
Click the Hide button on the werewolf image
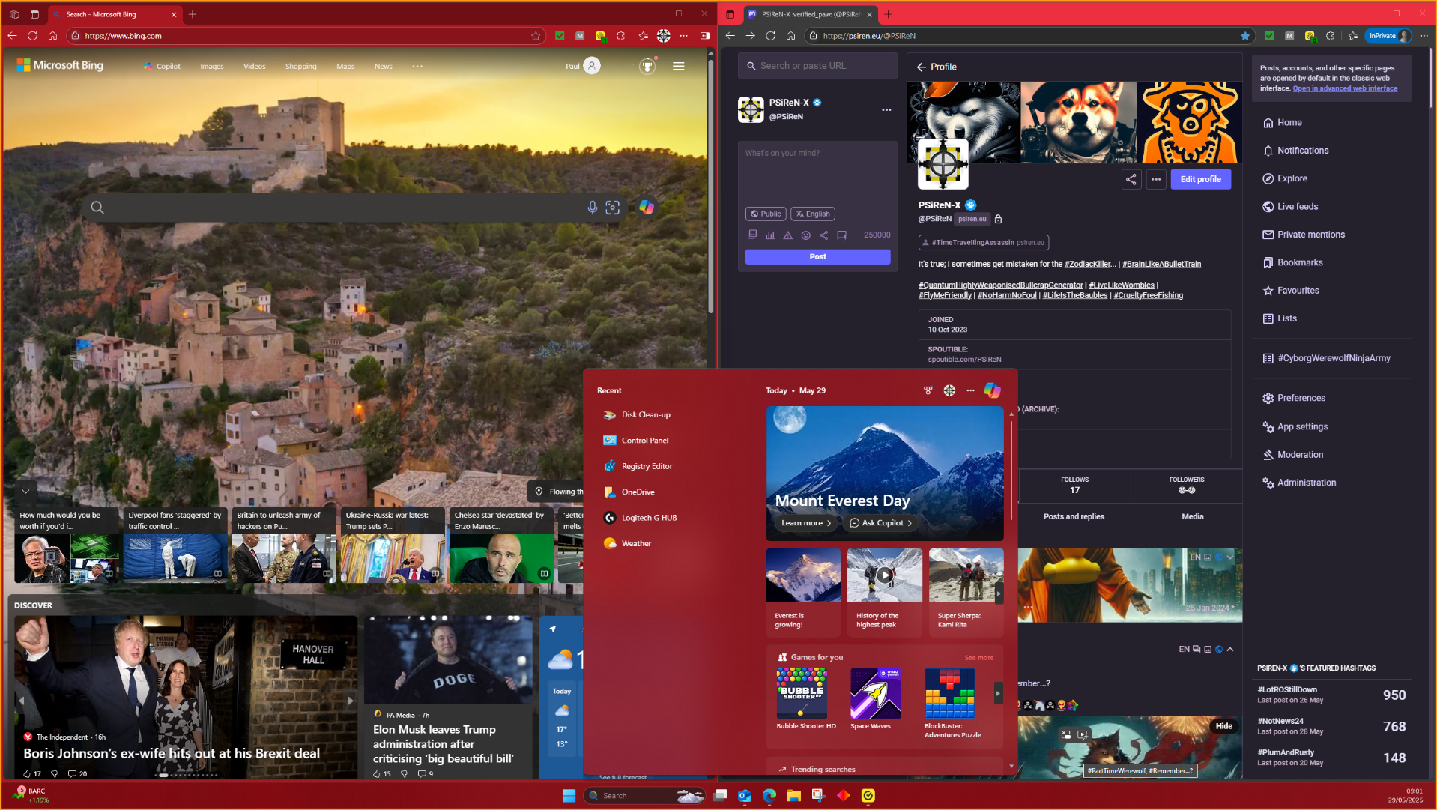pyautogui.click(x=1224, y=726)
